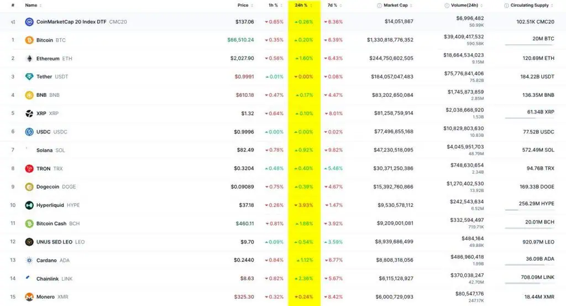The width and height of the screenshot is (566, 306).
Task: Click the Bitcoin logo icon
Action: 29,40
